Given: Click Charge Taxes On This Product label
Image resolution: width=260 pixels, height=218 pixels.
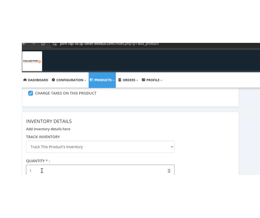Looking at the screenshot, I should (66, 93).
